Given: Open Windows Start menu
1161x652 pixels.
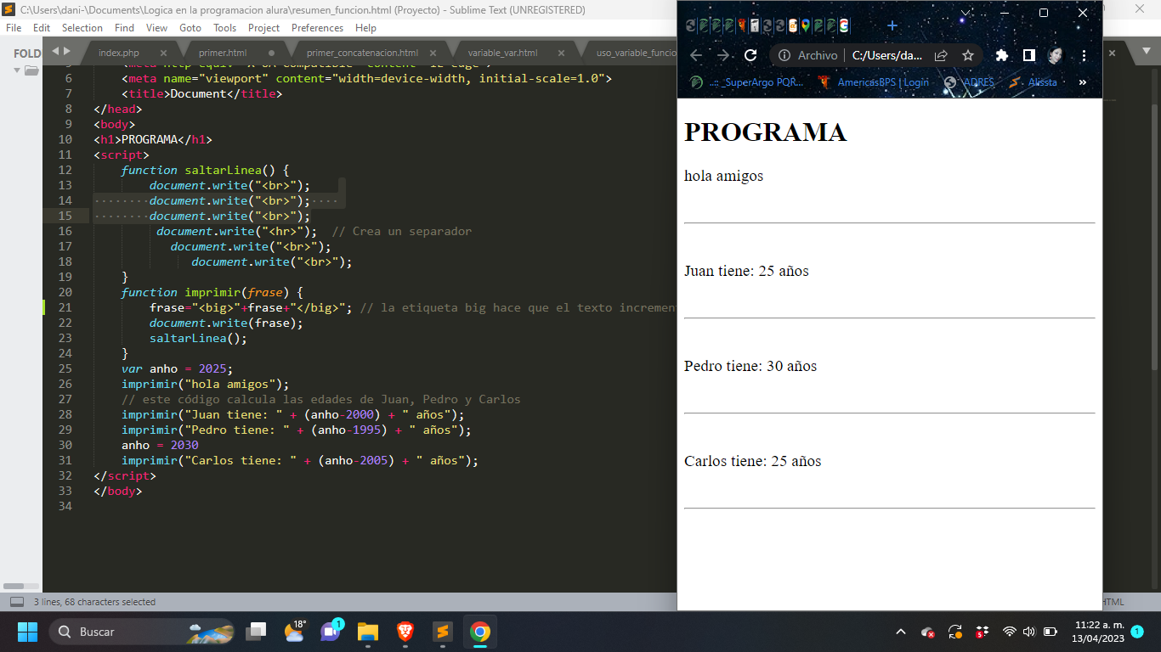Looking at the screenshot, I should tap(27, 632).
